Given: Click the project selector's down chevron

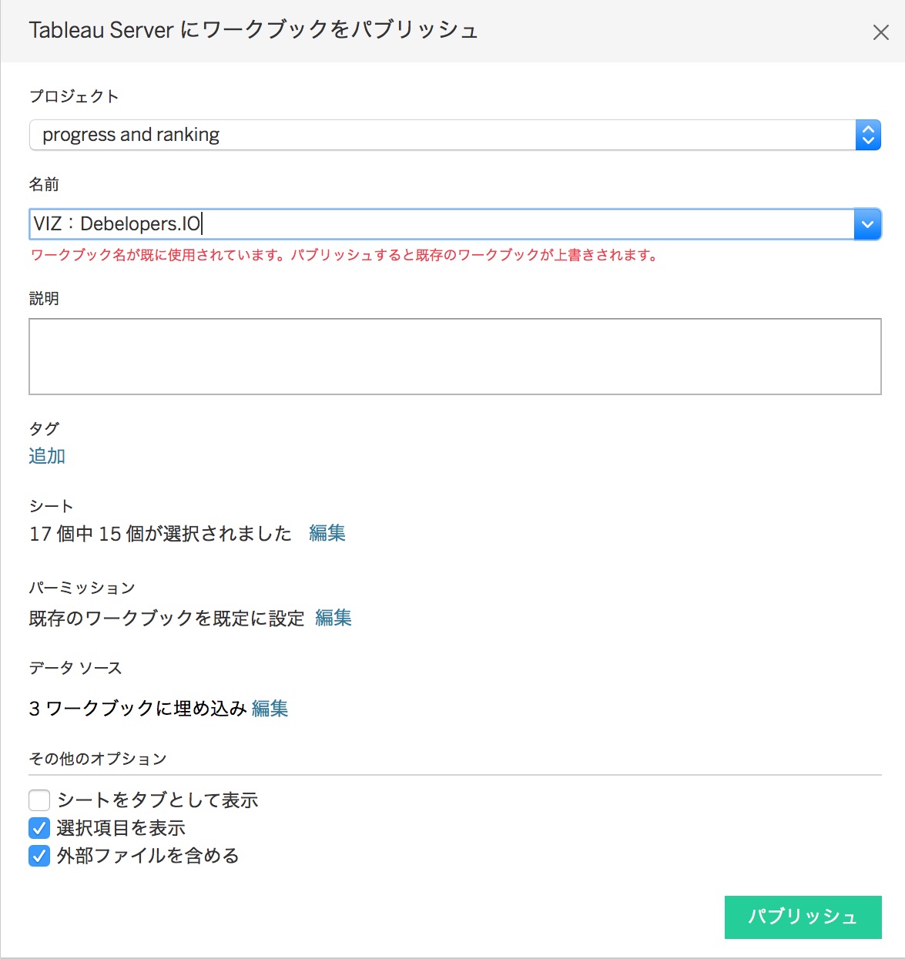Looking at the screenshot, I should pos(867,141).
